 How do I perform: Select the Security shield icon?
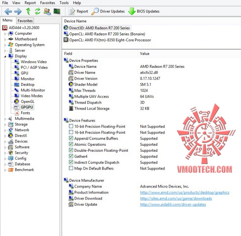point(11,153)
